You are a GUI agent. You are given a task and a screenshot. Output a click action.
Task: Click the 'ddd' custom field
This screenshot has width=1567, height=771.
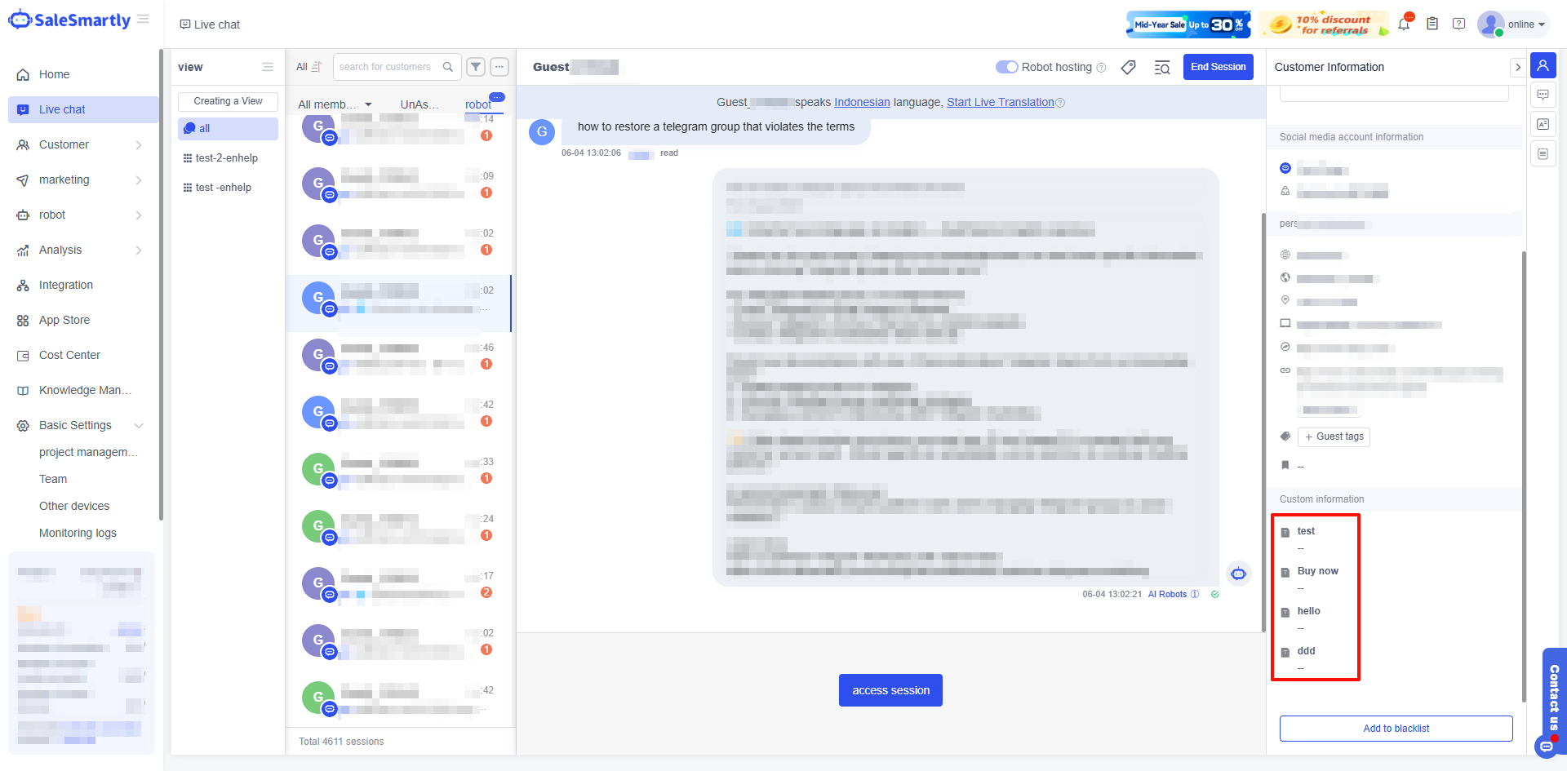(x=1306, y=651)
